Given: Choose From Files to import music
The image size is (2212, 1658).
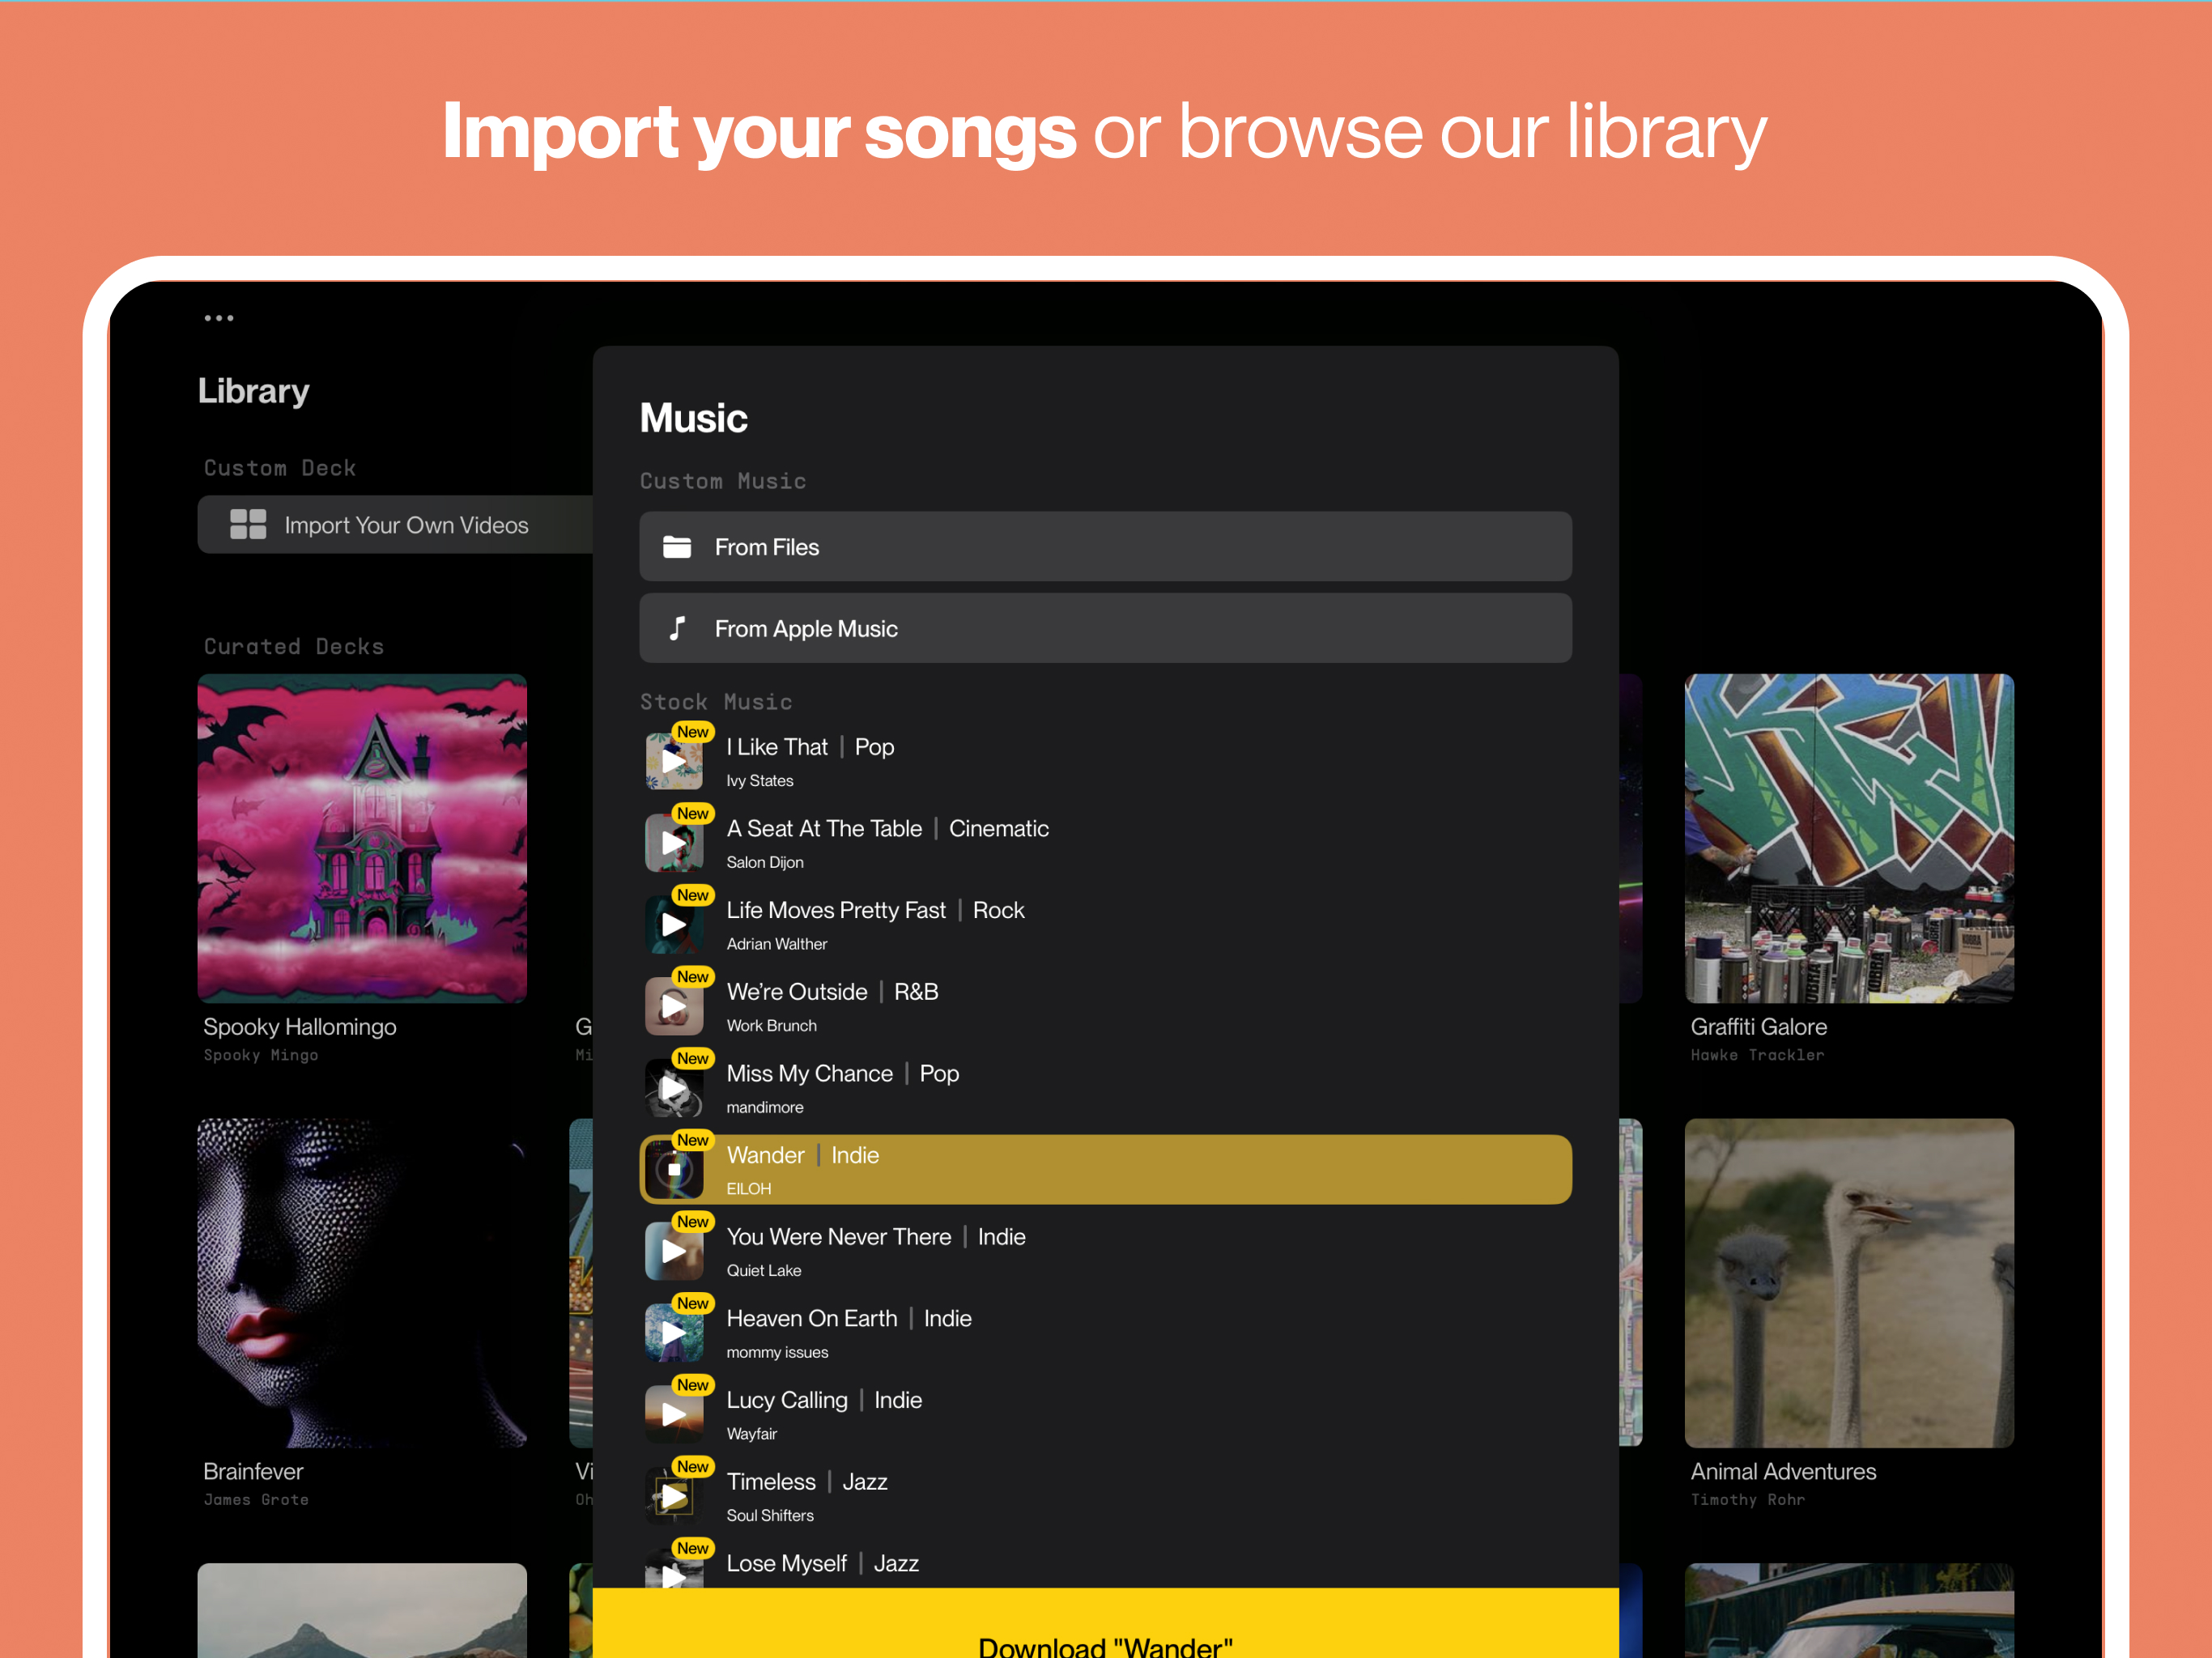Looking at the screenshot, I should tap(1105, 547).
